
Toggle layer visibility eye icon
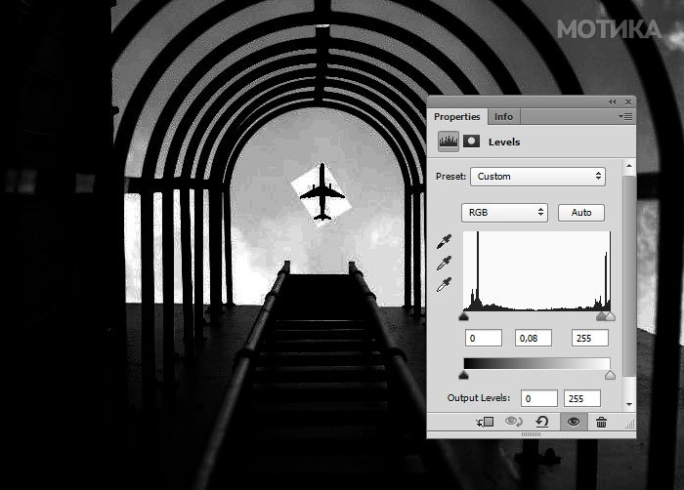pyautogui.click(x=573, y=422)
